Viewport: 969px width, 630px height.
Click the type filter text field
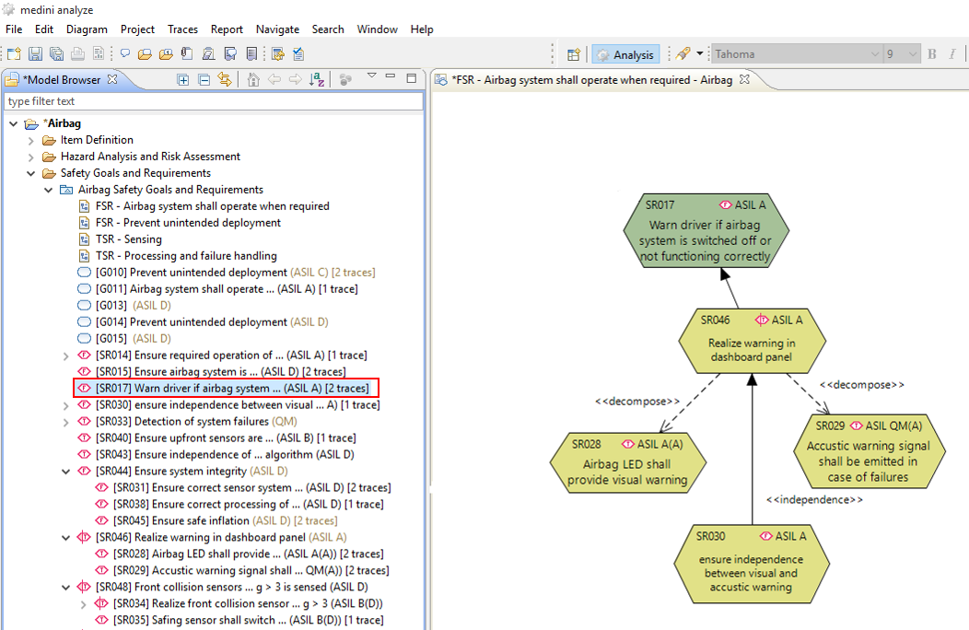tap(212, 101)
